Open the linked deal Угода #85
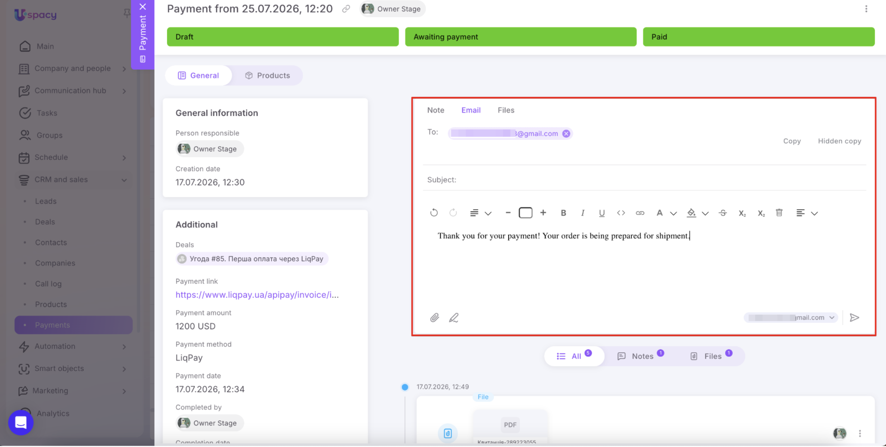Screen dimensions: 886x447 coord(252,259)
